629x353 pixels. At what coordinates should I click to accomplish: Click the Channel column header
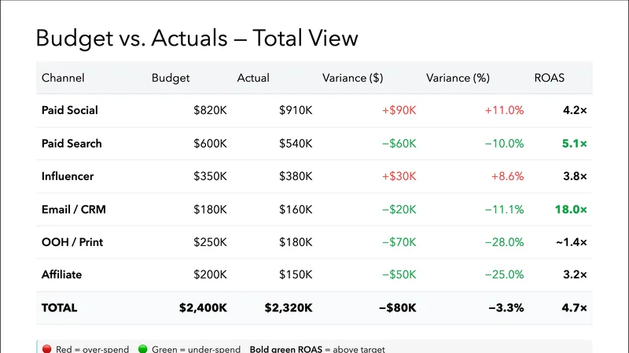point(63,78)
